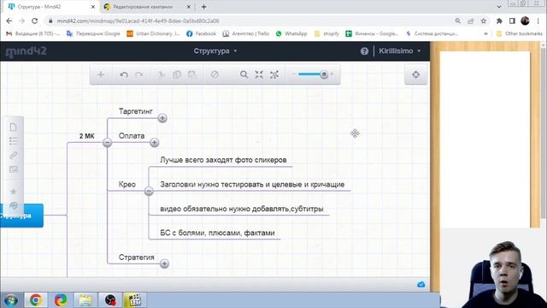The image size is (547, 308).
Task: Open Other bookmarks folder
Action: tap(520, 34)
